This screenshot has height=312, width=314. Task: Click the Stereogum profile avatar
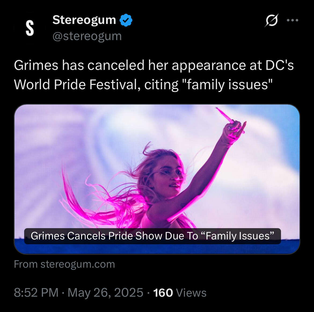[x=30, y=28]
